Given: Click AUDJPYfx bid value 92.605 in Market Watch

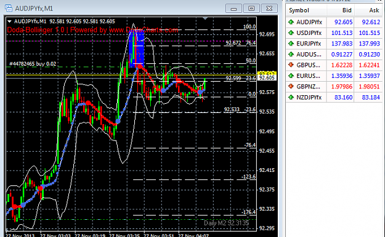Looking at the screenshot, I should [344, 22].
